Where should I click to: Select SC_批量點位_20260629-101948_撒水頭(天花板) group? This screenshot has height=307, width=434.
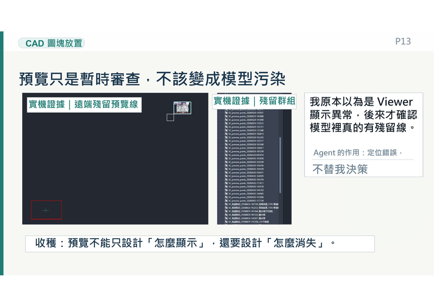point(251,211)
